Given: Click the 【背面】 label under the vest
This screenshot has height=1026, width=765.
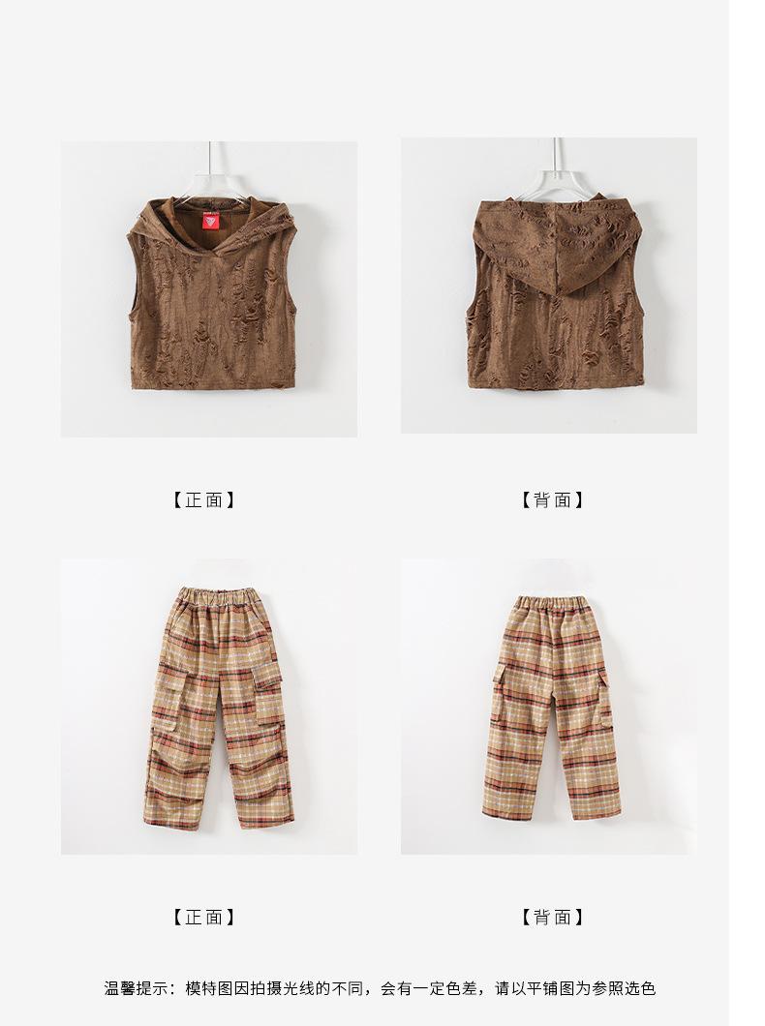Looking at the screenshot, I should tap(552, 500).
